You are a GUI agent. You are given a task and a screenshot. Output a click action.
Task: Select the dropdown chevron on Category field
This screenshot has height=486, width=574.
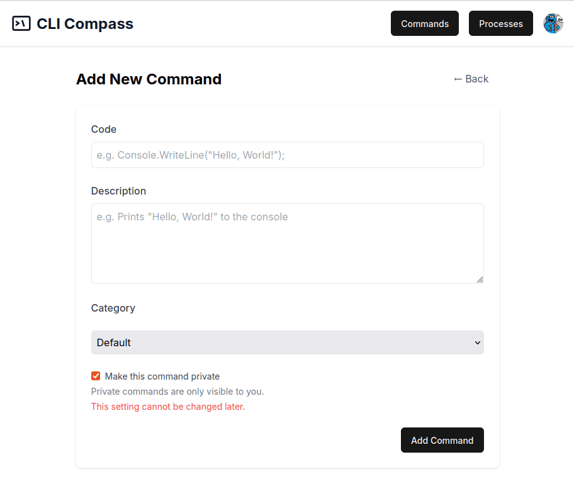coord(477,342)
